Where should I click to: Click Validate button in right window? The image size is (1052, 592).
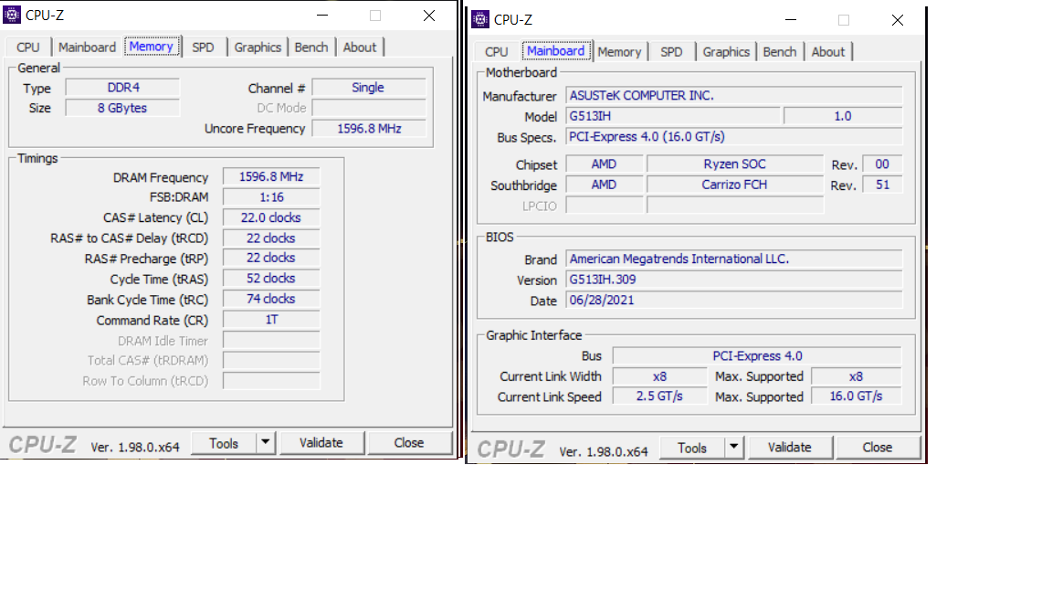click(x=790, y=448)
